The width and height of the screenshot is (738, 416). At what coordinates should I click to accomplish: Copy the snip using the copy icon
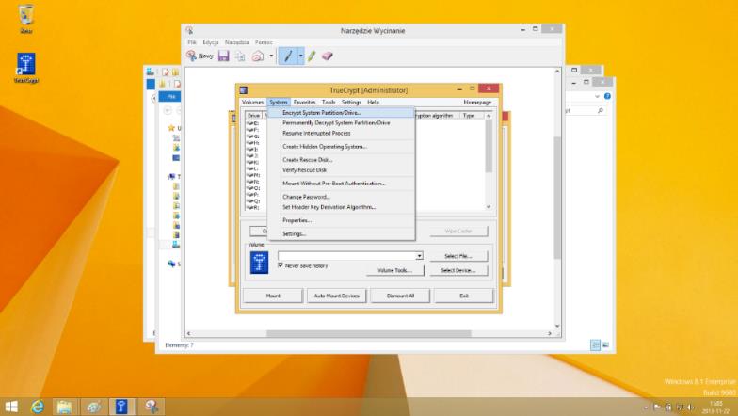pyautogui.click(x=241, y=56)
